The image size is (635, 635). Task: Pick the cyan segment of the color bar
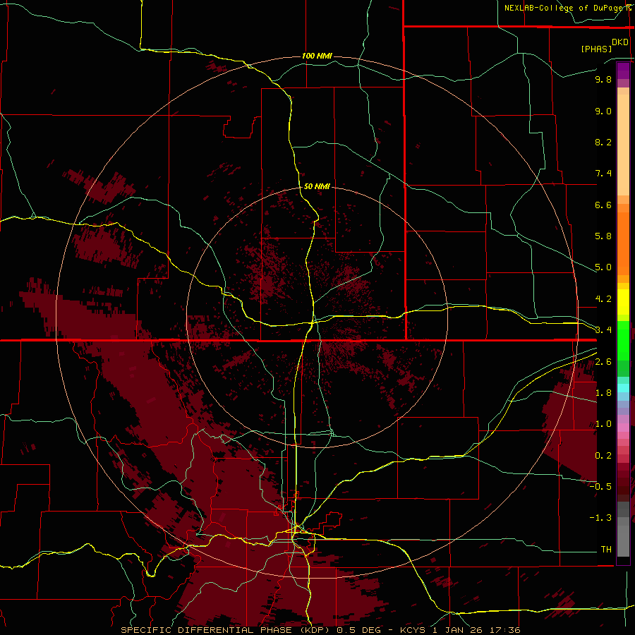[623, 388]
